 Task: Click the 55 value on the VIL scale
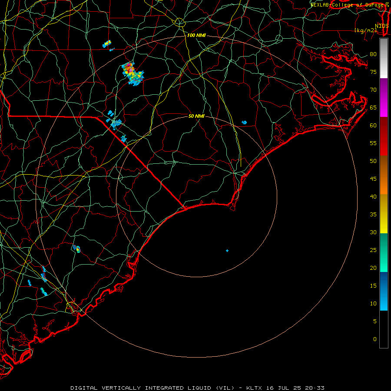(x=373, y=143)
